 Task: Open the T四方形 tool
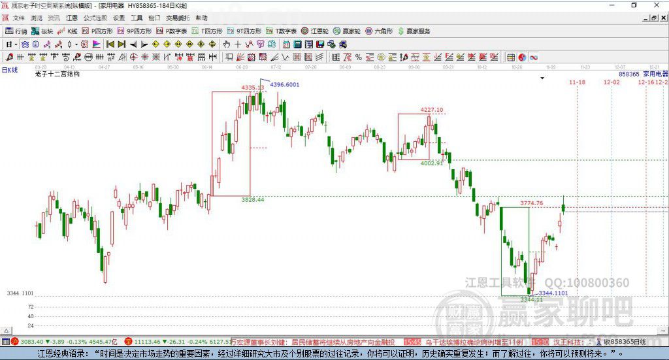click(x=207, y=31)
